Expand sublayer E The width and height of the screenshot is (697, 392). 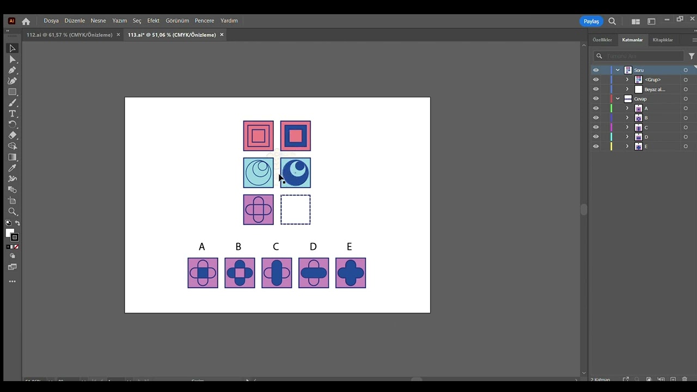click(627, 146)
